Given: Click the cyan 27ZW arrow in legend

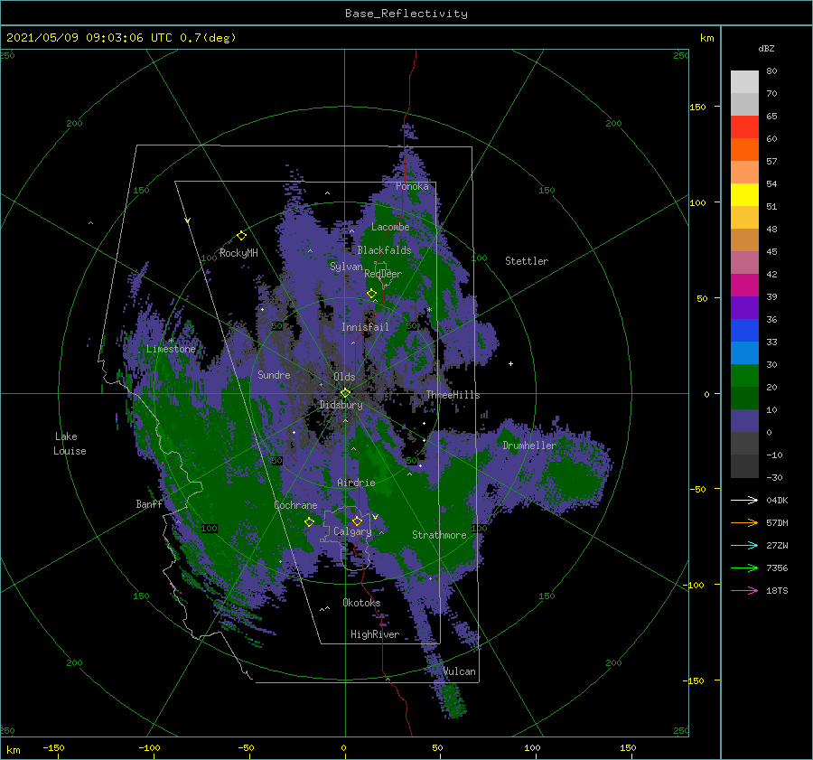Looking at the screenshot, I should 744,545.
